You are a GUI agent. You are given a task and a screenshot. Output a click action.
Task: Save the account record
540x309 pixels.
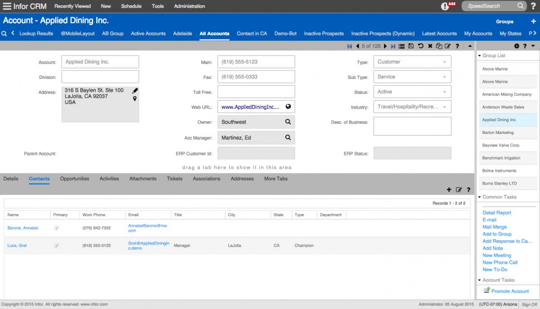coord(411,46)
